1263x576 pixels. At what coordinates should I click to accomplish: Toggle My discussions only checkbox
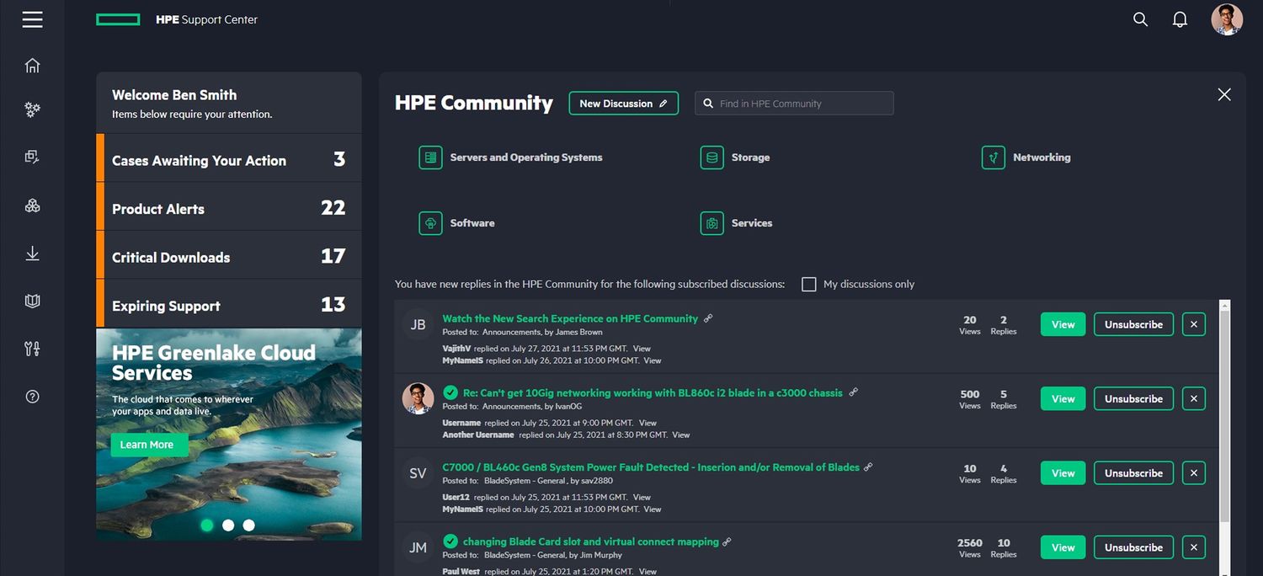tap(809, 284)
